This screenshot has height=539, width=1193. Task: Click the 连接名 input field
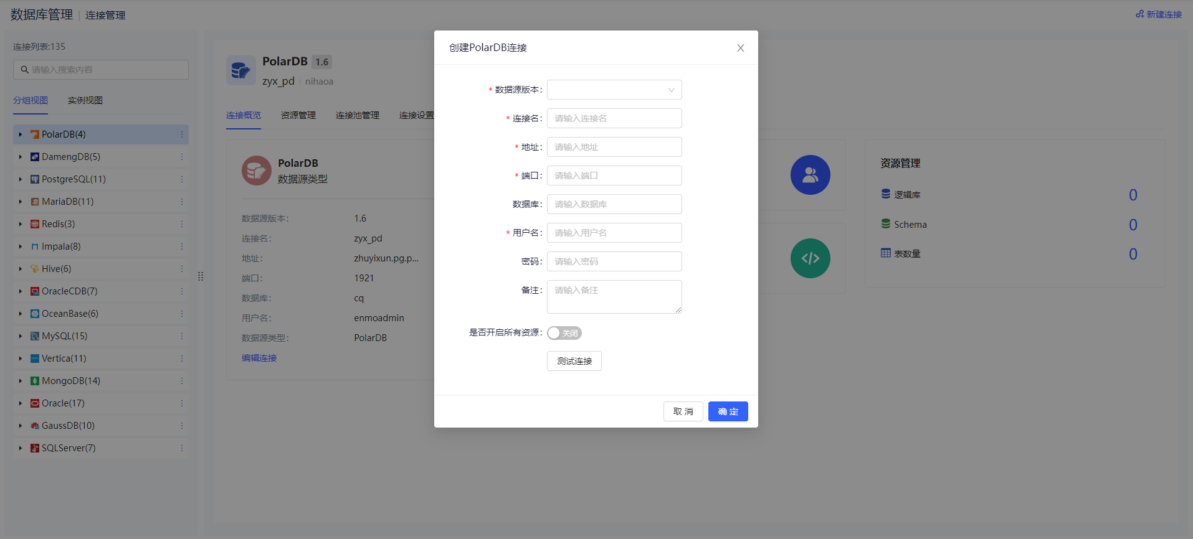614,118
